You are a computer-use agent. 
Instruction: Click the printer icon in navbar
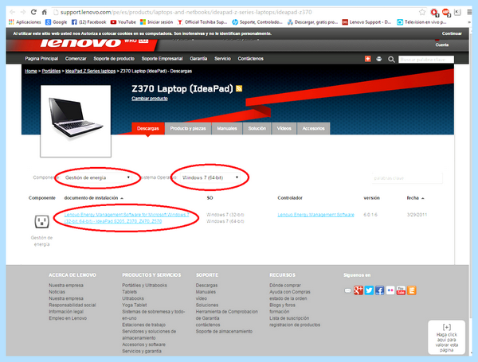(379, 59)
